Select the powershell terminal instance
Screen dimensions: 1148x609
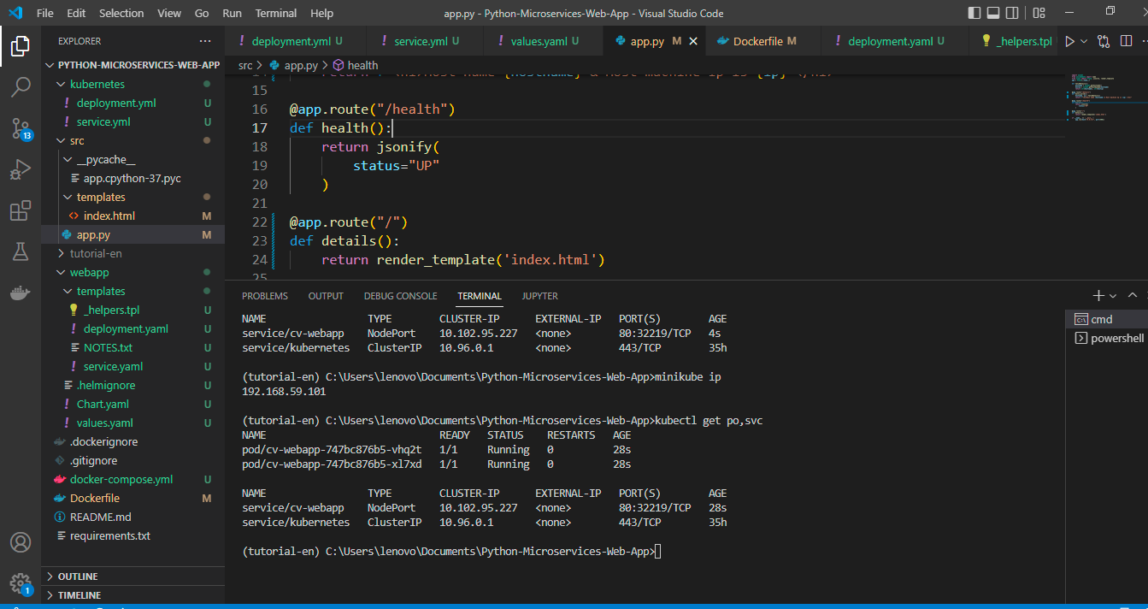tap(1106, 338)
